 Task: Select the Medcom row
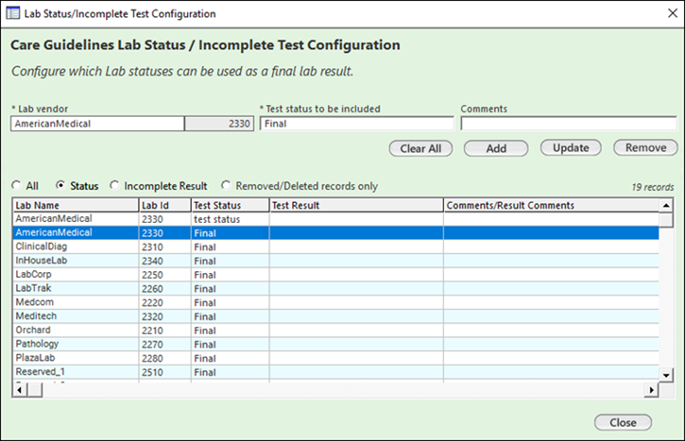336,302
